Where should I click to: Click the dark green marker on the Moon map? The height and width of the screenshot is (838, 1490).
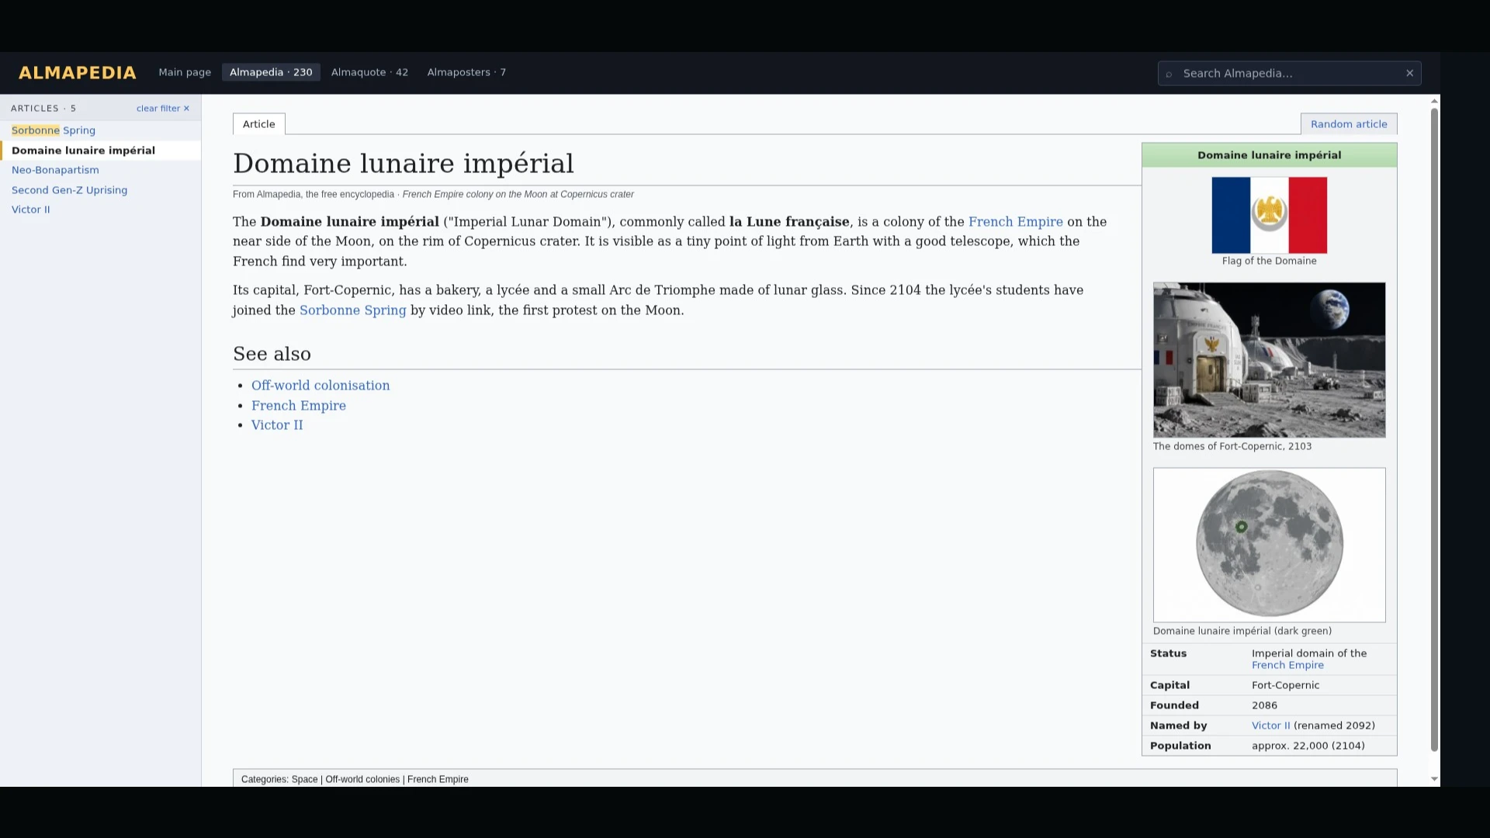pos(1241,527)
